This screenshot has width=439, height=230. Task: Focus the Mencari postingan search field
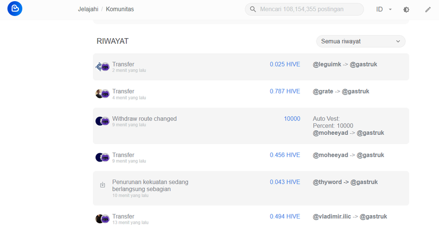tap(304, 9)
